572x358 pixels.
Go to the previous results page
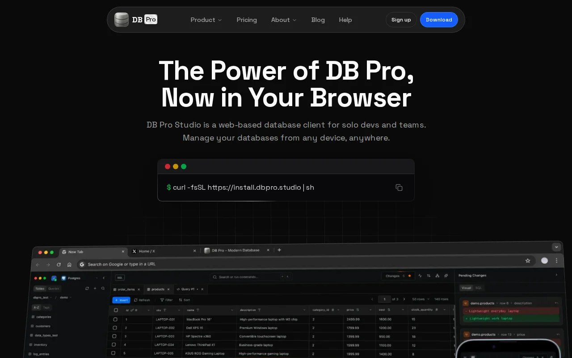tap(372, 299)
